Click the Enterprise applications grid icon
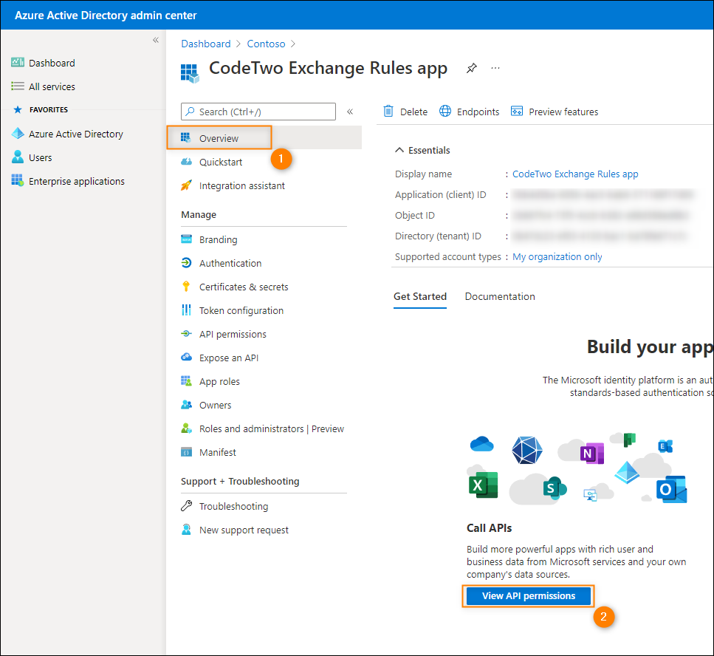 coord(18,180)
